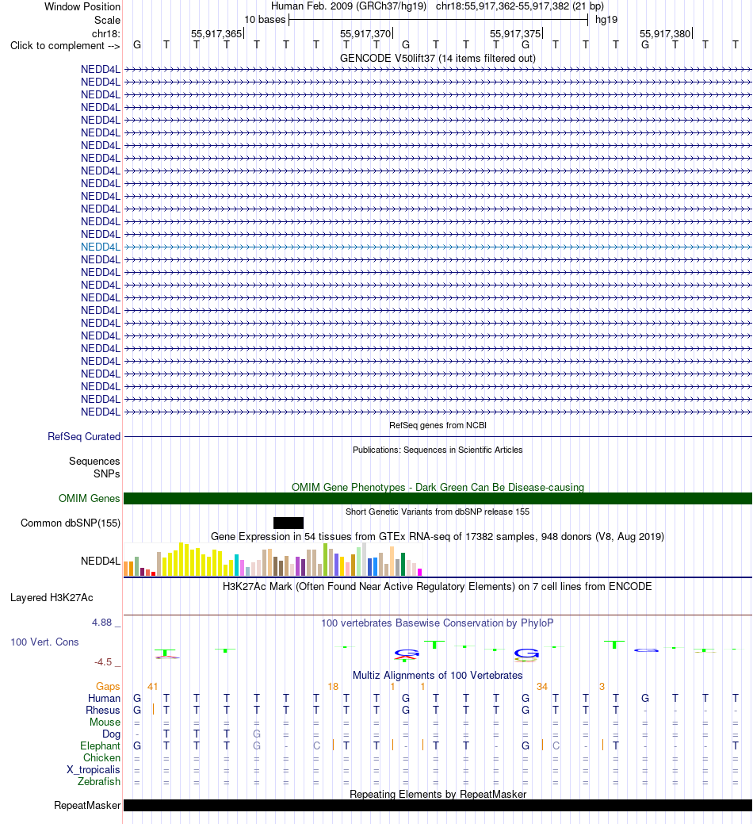Image resolution: width=753 pixels, height=824 pixels.
Task: Open Common dbSNP(155) track settings label
Action: click(x=71, y=523)
